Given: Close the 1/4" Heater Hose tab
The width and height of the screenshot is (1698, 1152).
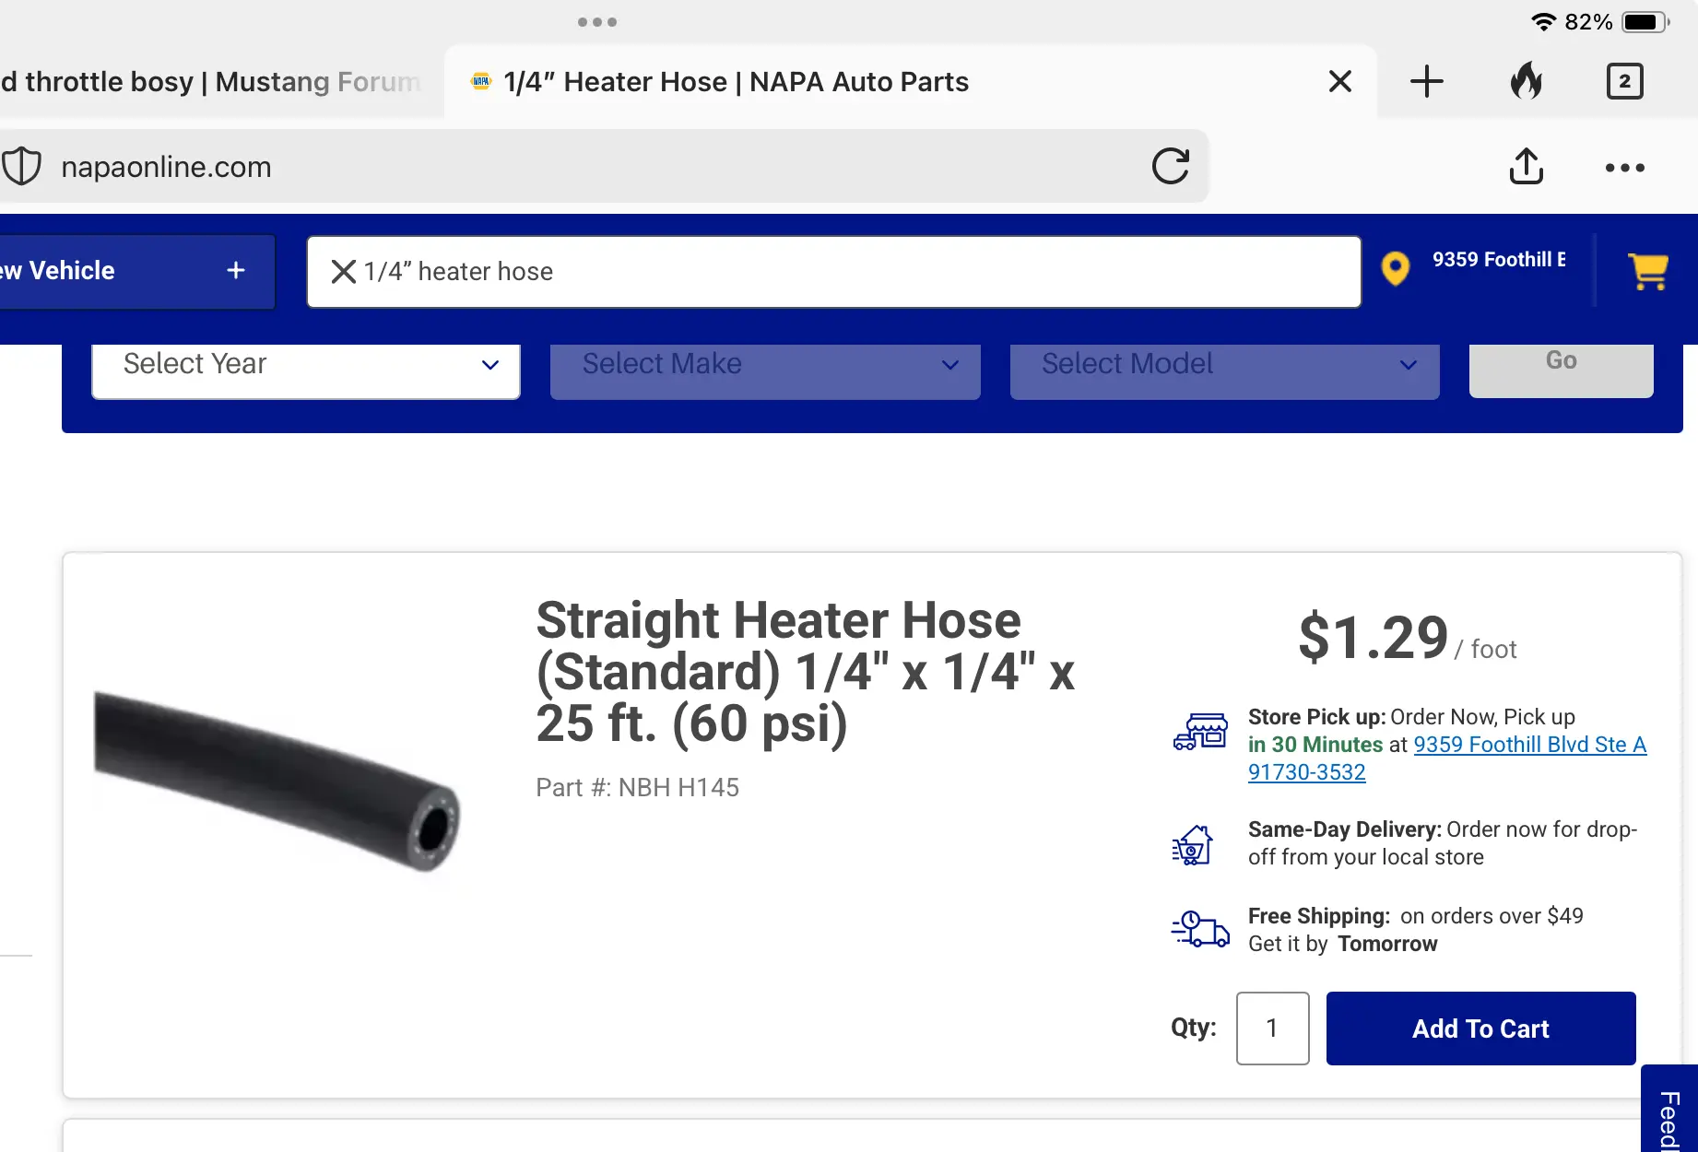Looking at the screenshot, I should click(1340, 81).
